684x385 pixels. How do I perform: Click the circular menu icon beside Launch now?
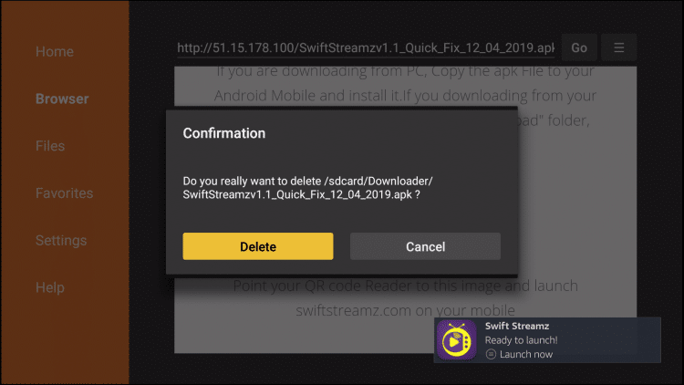pos(491,354)
